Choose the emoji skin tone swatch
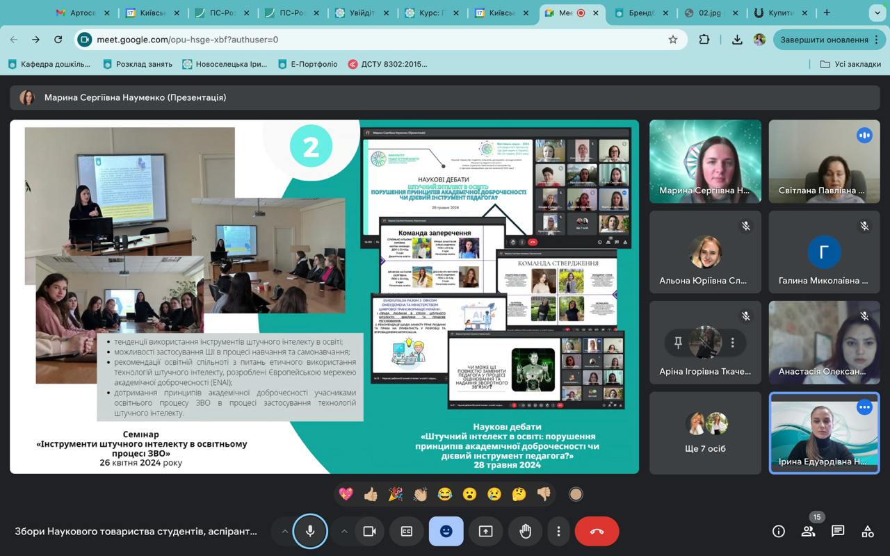Screen dimensions: 890x556 (576, 494)
